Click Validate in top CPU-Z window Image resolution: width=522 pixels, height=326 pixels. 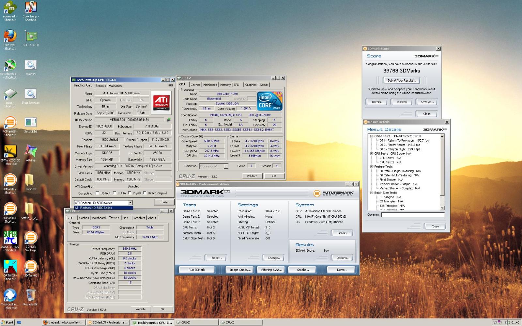252,176
